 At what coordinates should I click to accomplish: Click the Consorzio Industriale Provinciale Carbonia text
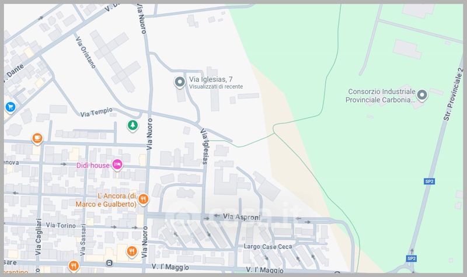(381, 96)
